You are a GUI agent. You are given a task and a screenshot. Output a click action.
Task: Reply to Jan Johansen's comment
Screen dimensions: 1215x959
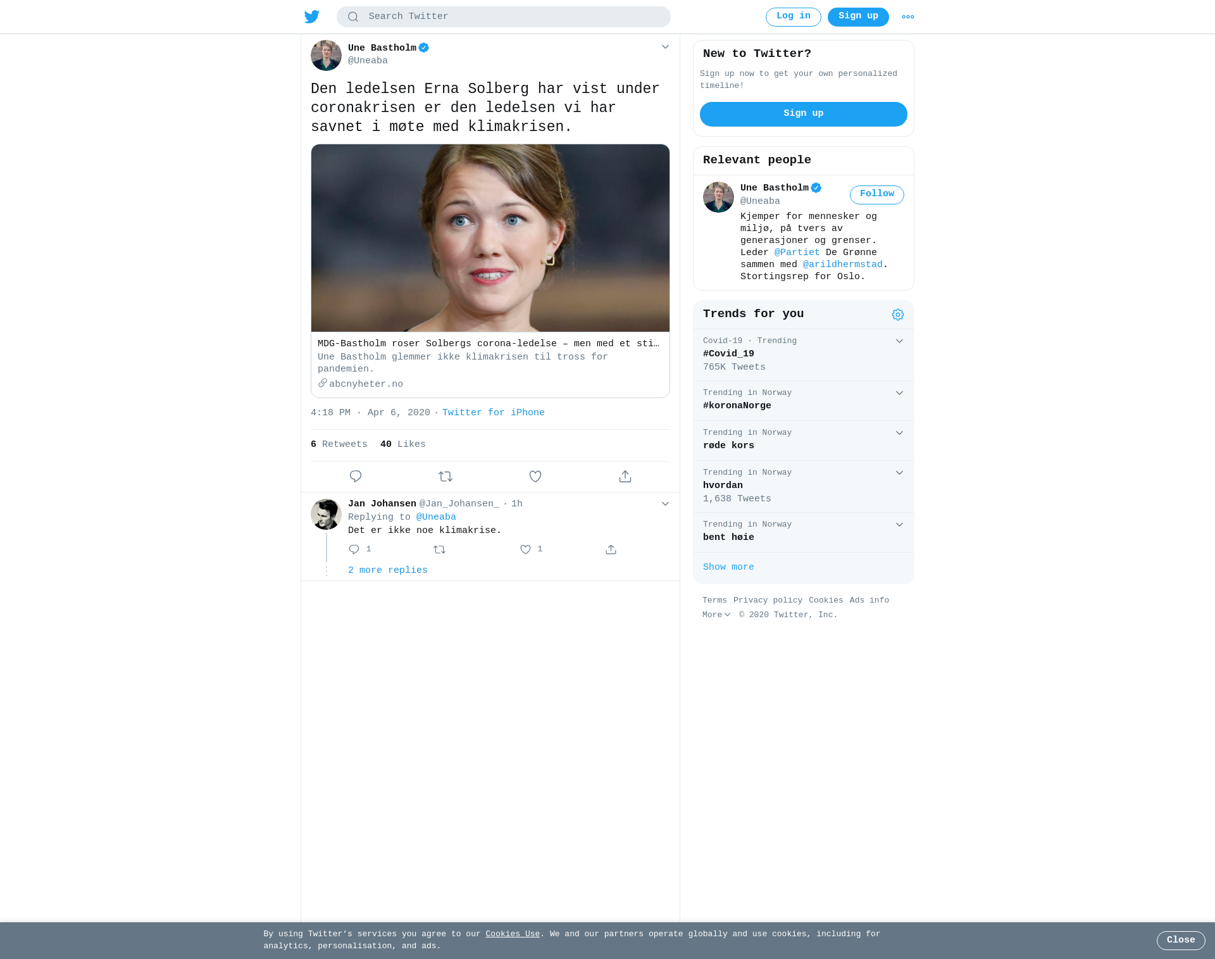point(354,549)
